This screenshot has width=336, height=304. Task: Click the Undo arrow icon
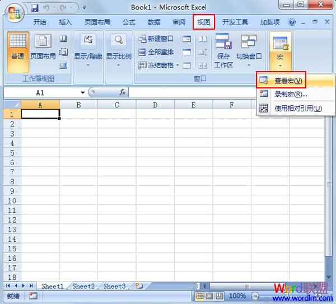(x=46, y=8)
